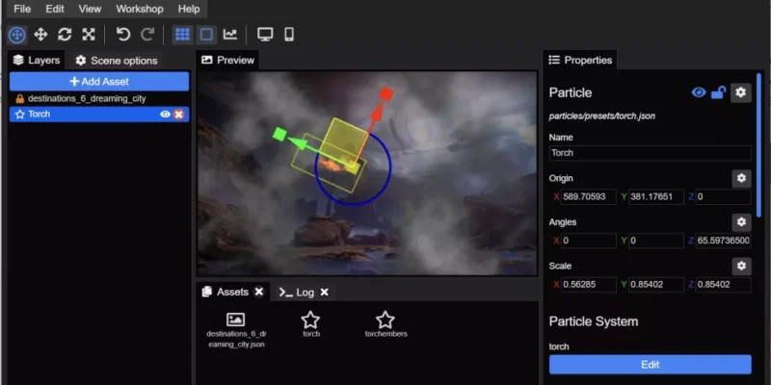Screen dimensions: 771x385
Task: Click the red Y-axis gizmo handle
Action: 385,94
